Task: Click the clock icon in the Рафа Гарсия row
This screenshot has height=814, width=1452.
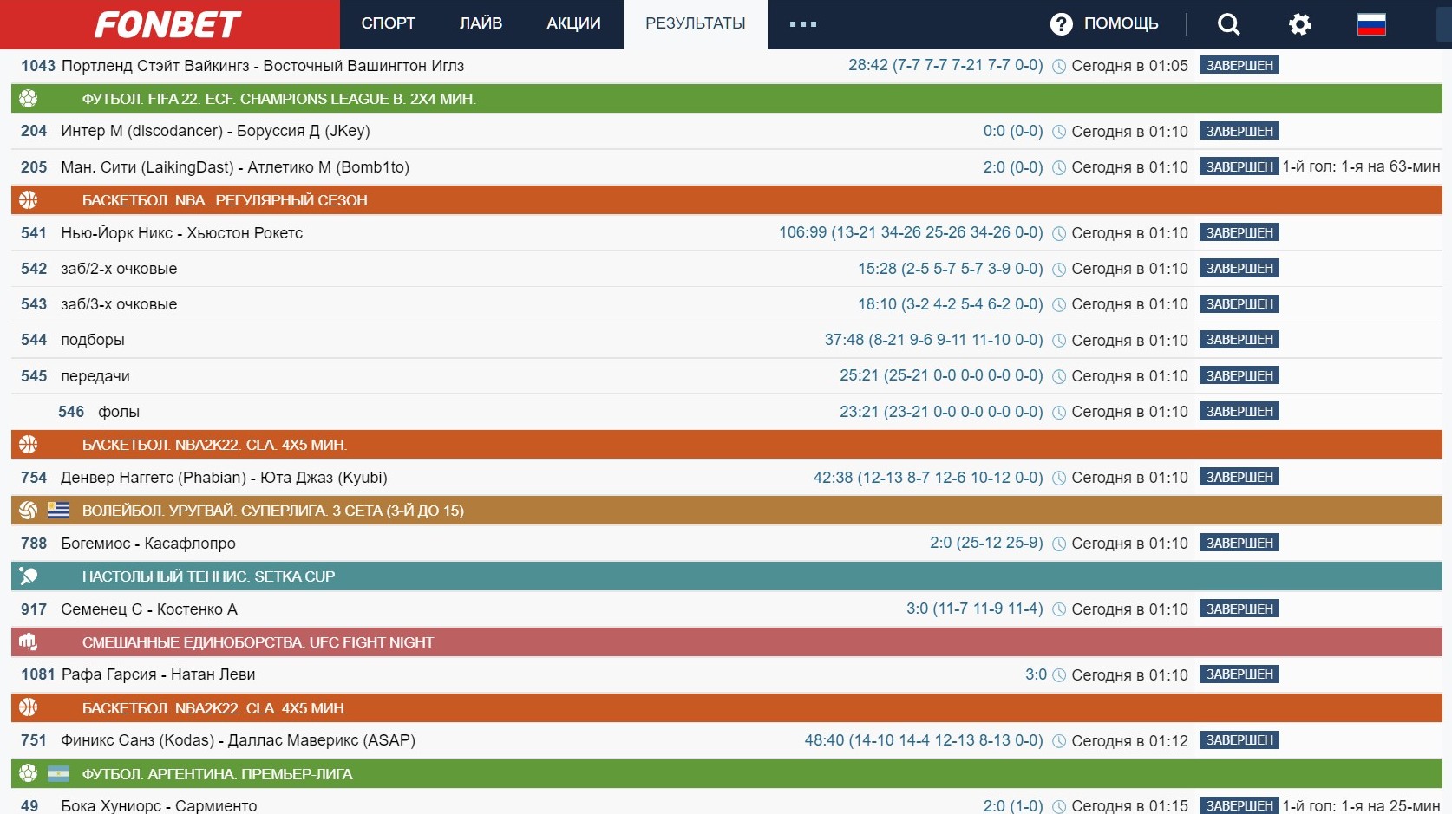Action: (x=1059, y=675)
